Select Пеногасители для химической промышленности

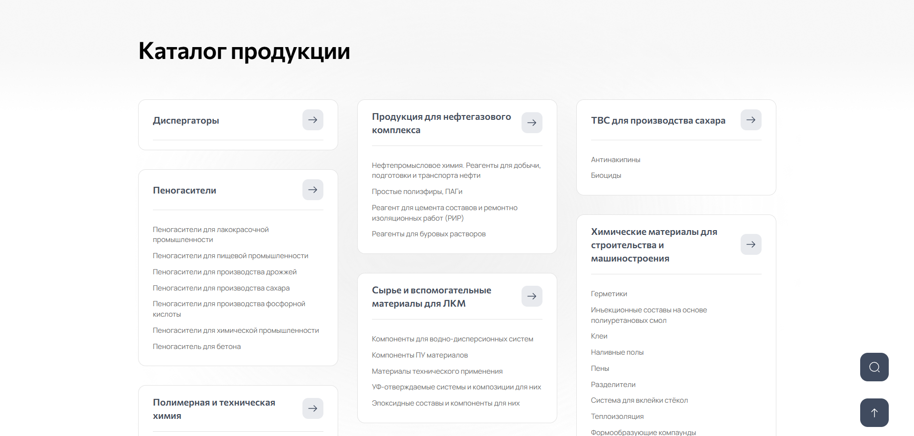coord(236,330)
